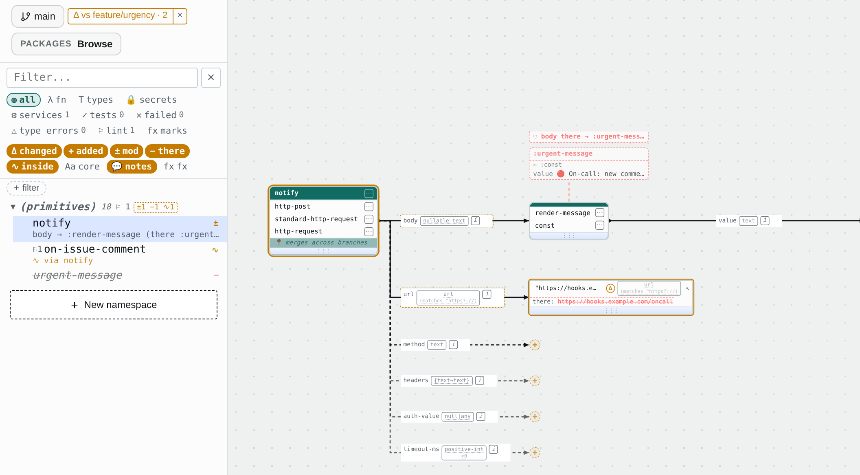Toggle the there filter pill
Screen dimensions: 860x475
[167, 151]
